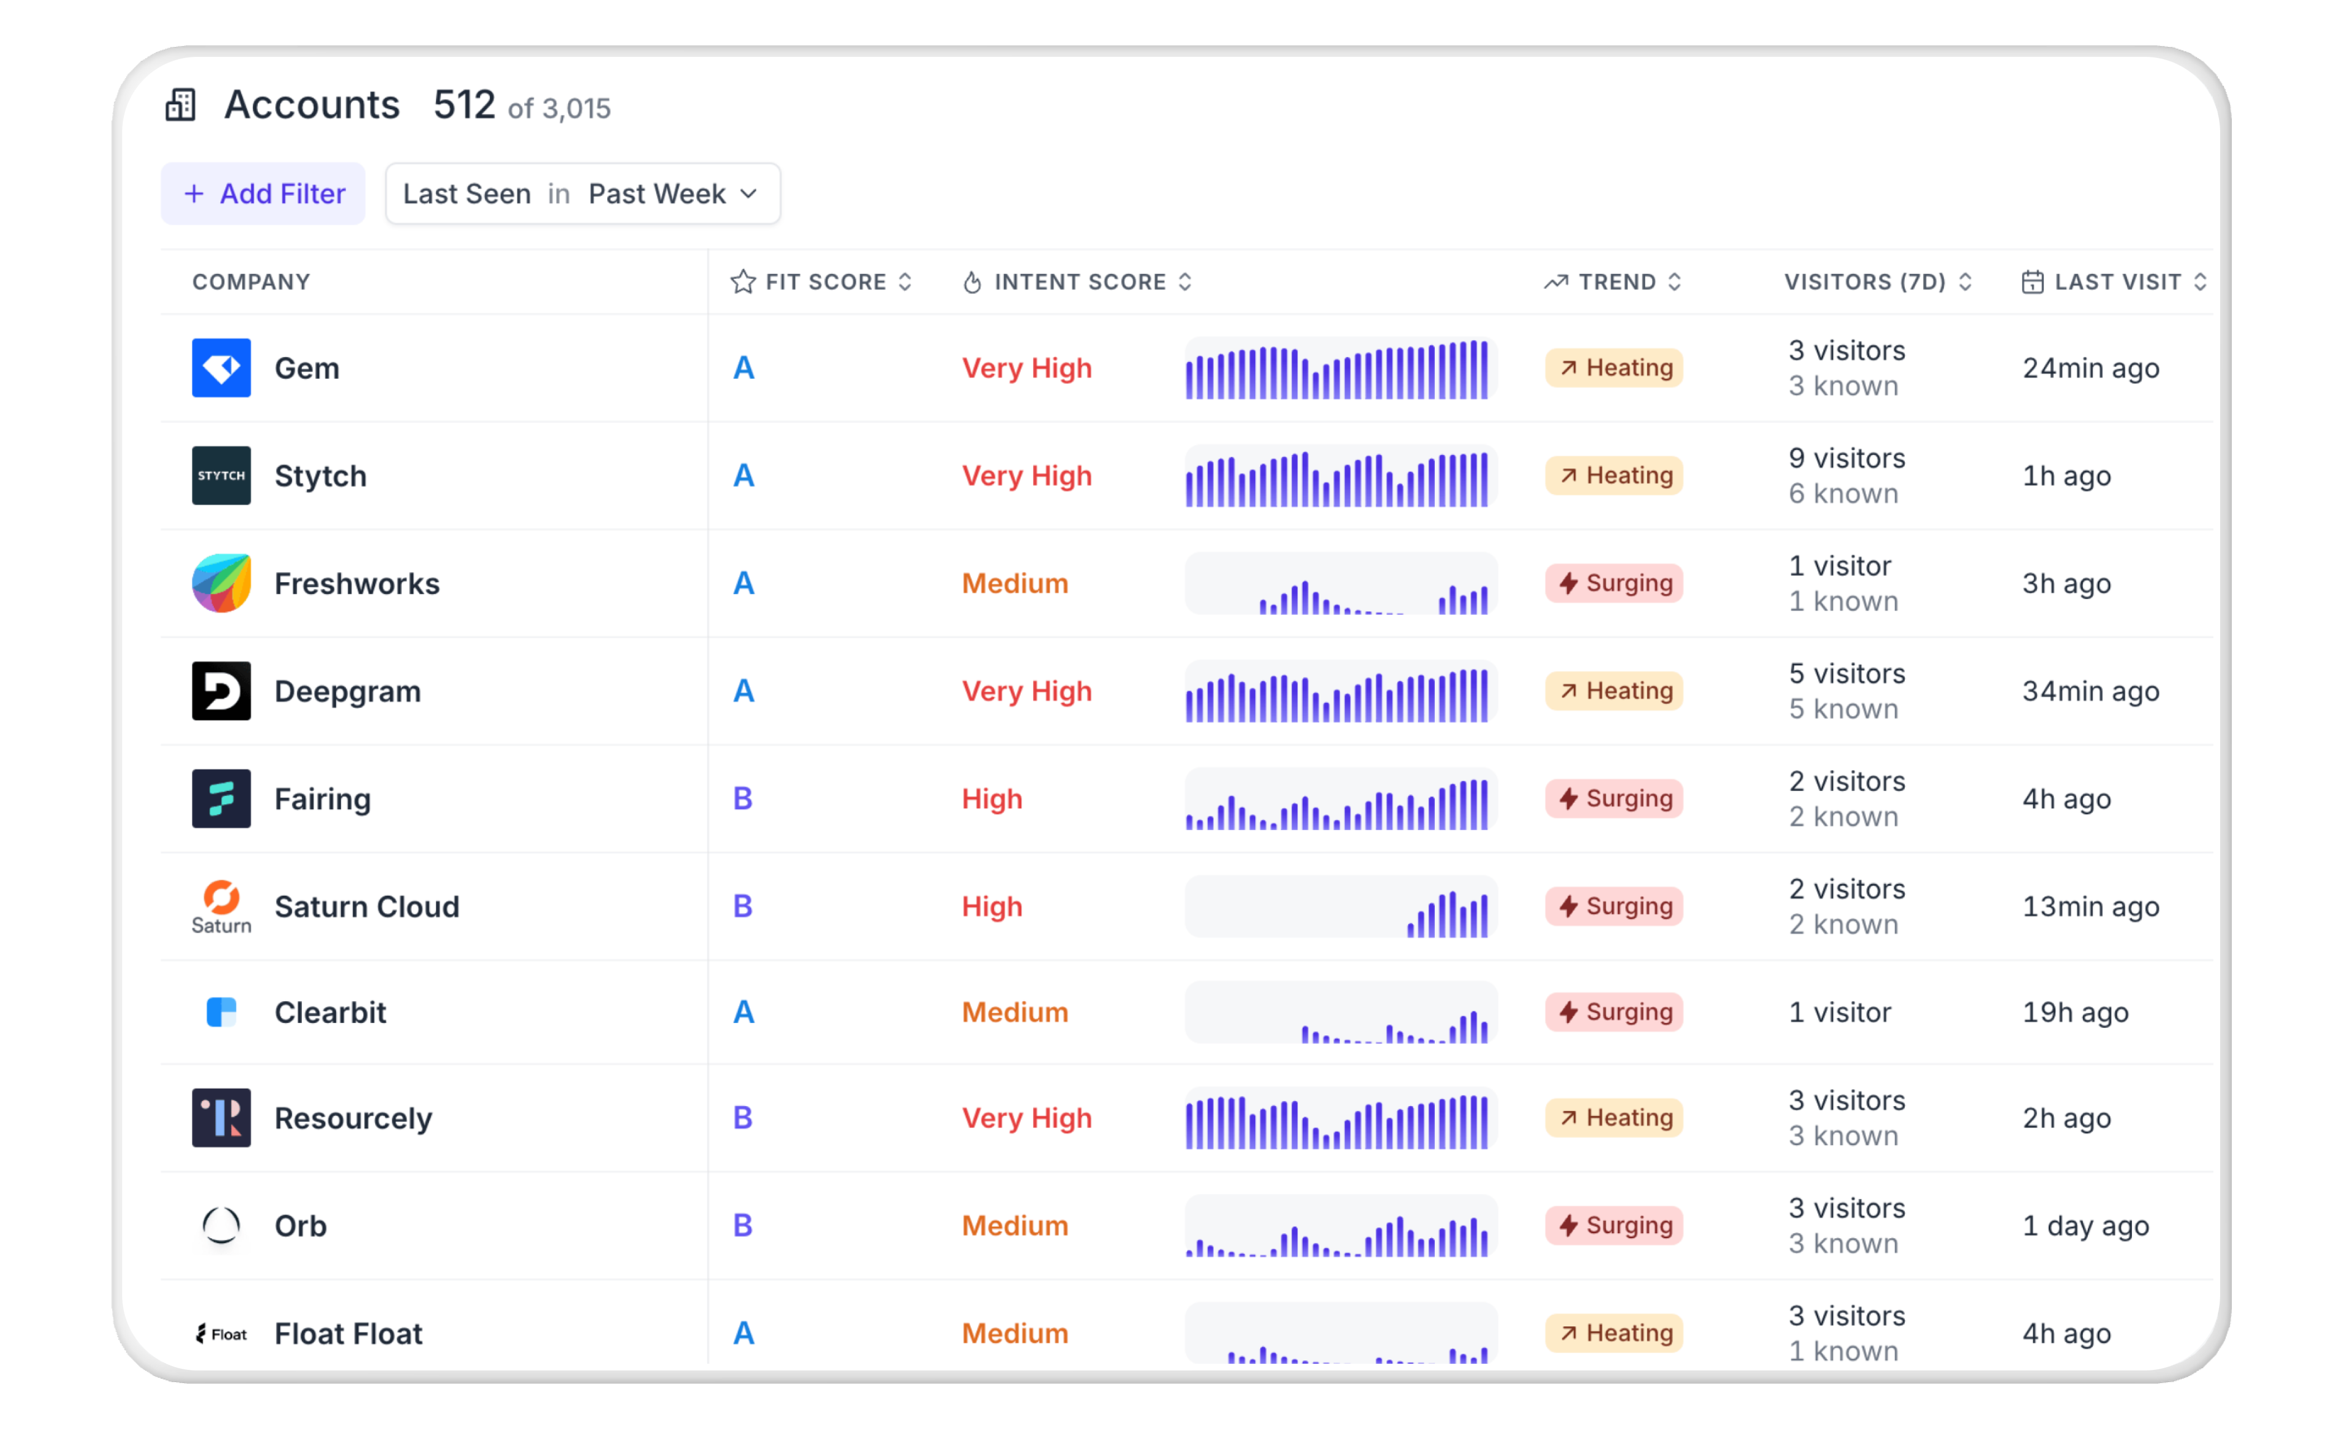Click '9 visitors' in Stytch row

click(1847, 458)
